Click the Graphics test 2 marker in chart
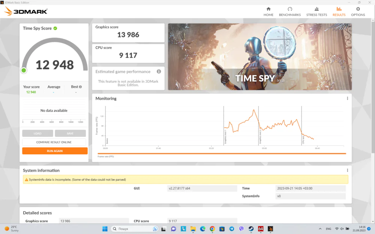The height and width of the screenshot is (234, 375). (260, 137)
